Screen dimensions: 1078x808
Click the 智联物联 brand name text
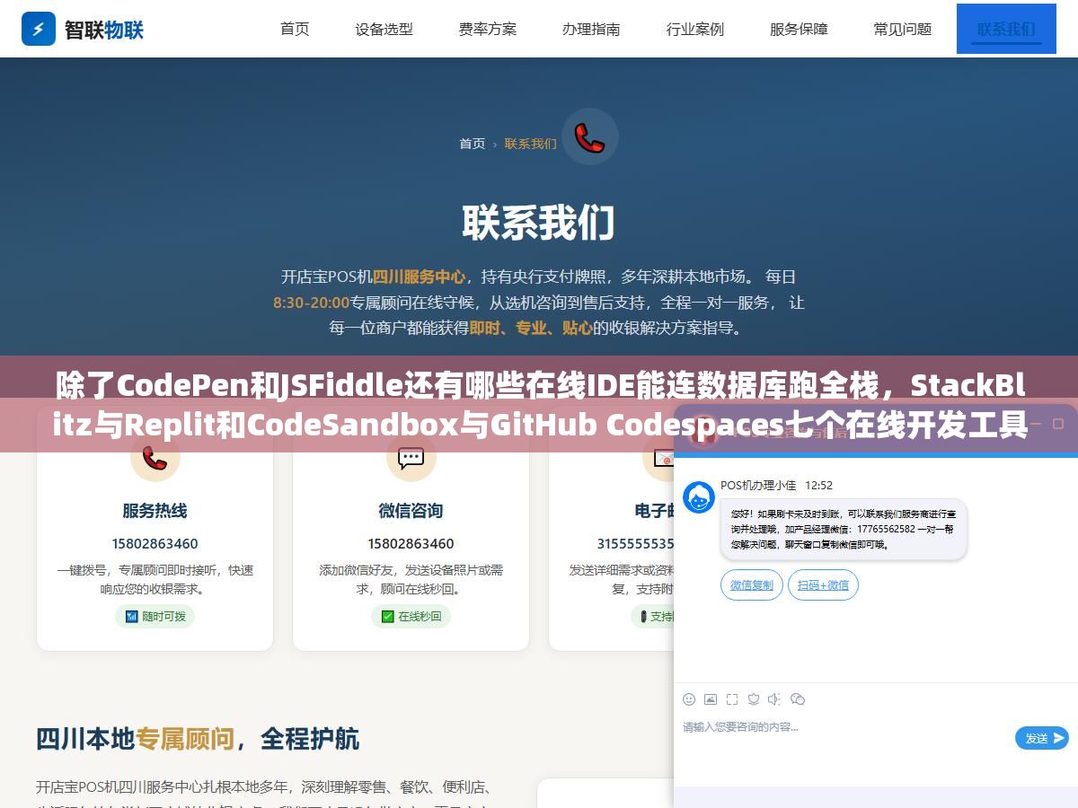point(104,30)
